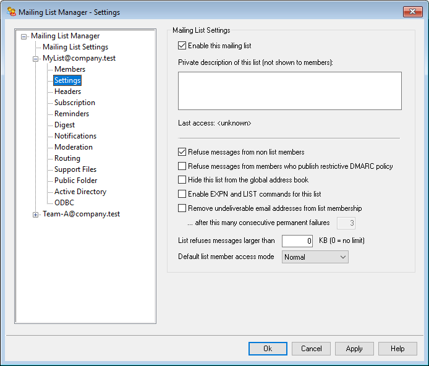
Task: Uncheck Enable this mailing list
Action: pos(182,46)
